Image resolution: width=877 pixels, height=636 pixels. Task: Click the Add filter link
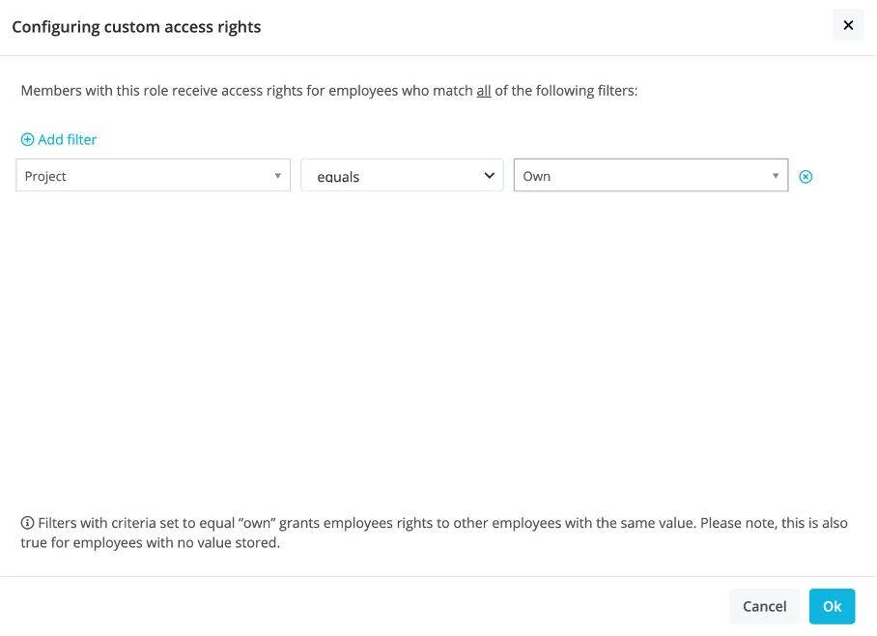(59, 139)
